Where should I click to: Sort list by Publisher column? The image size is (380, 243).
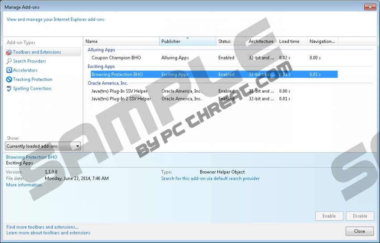point(187,42)
